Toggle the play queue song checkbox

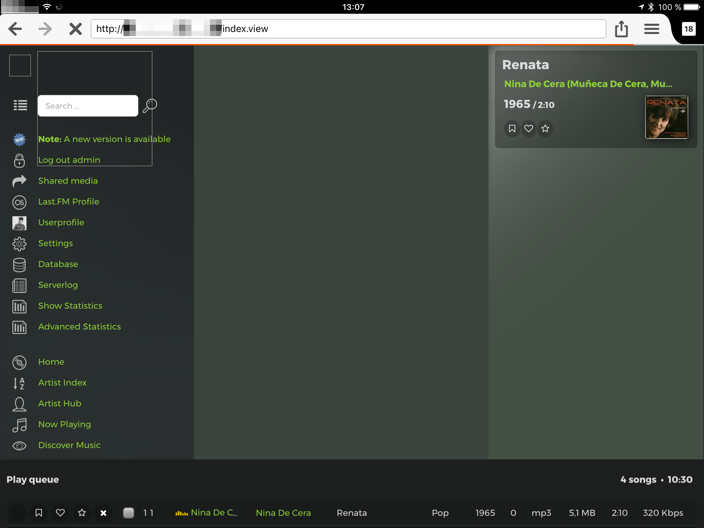129,513
